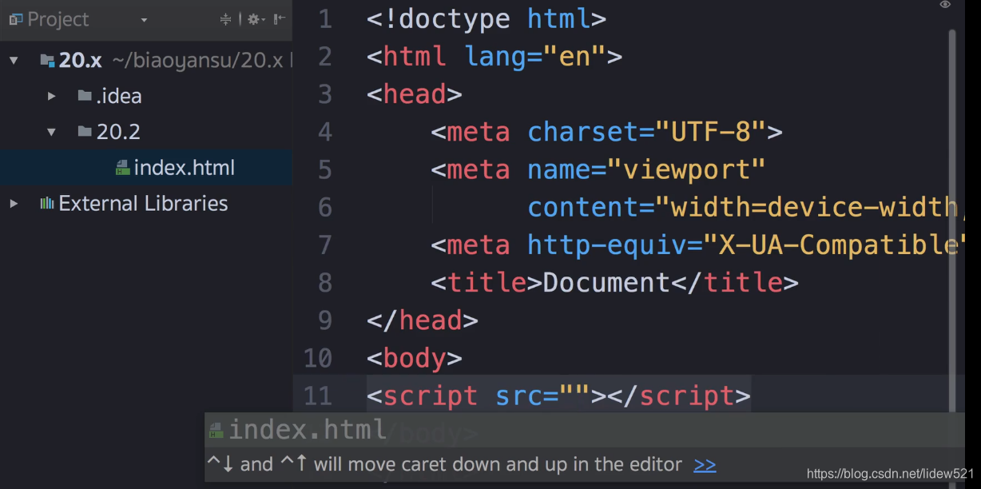981x489 pixels.
Task: Select the 20.2 folder name
Action: coord(118,132)
